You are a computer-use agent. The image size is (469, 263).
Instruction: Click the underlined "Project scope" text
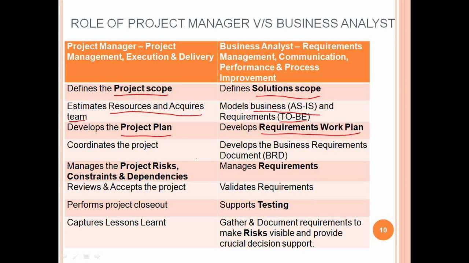tap(143, 88)
